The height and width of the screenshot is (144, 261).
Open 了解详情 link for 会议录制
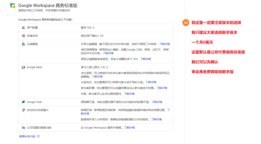pyautogui.click(x=97, y=77)
